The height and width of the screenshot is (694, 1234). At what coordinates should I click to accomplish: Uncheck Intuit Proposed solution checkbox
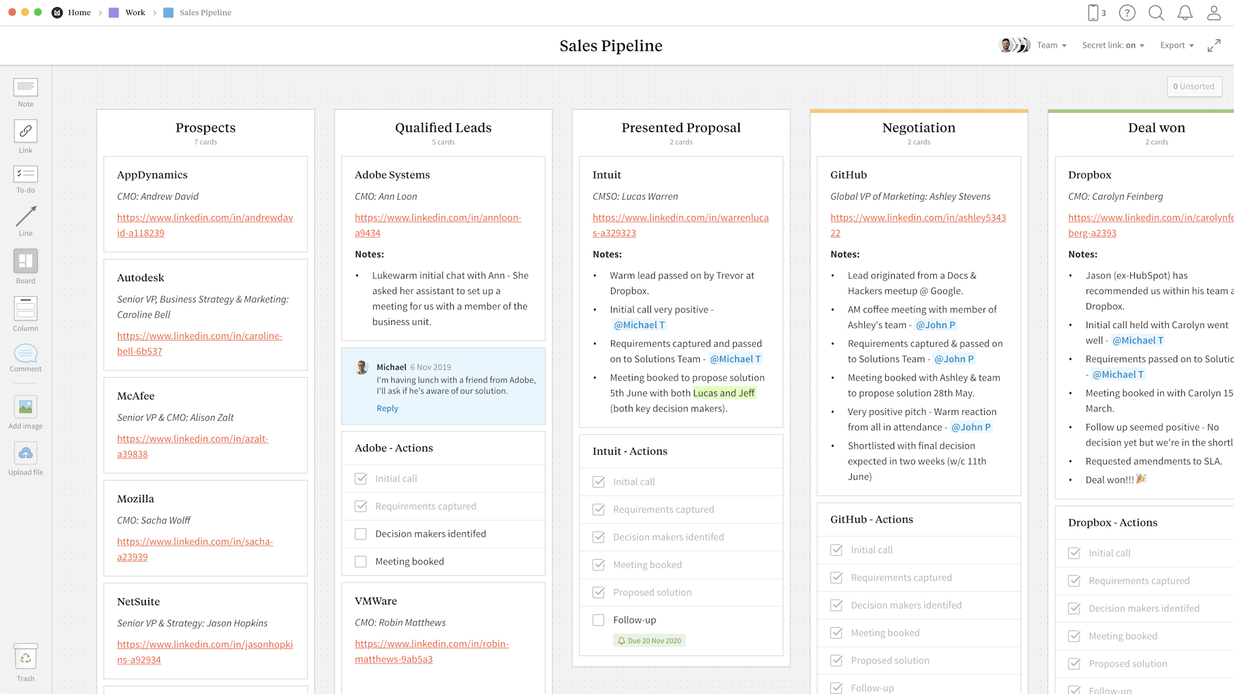click(598, 592)
